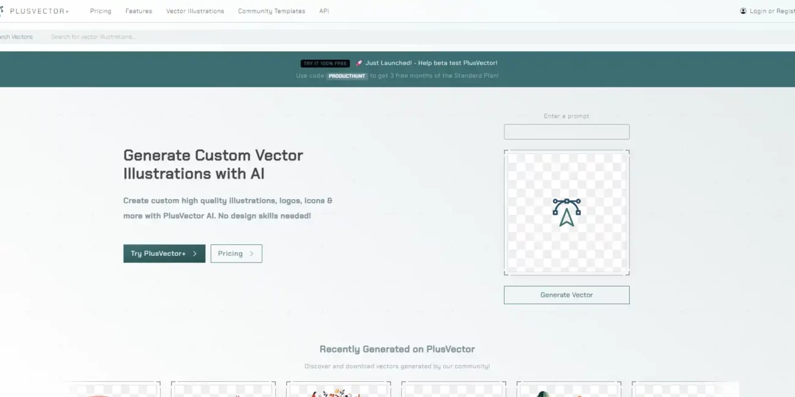
Task: Open the Features menu item
Action: click(x=139, y=10)
